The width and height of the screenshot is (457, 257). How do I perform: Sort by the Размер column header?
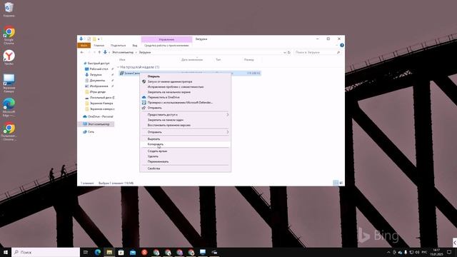click(249, 60)
